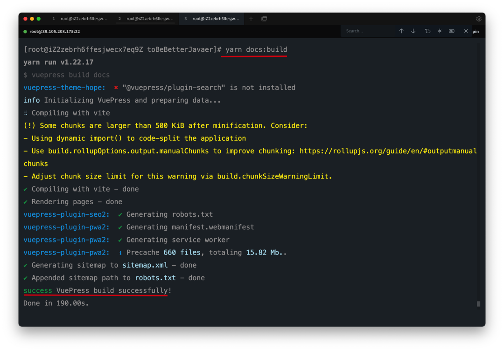Toggle regex search asterisk icon

pyautogui.click(x=440, y=31)
